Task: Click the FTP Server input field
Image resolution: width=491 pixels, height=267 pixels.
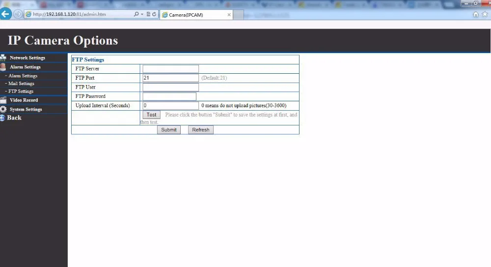Action: 171,69
